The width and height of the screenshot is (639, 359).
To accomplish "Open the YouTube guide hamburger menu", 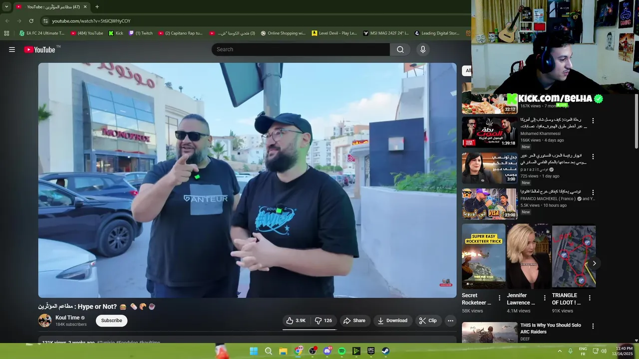I will (x=12, y=49).
